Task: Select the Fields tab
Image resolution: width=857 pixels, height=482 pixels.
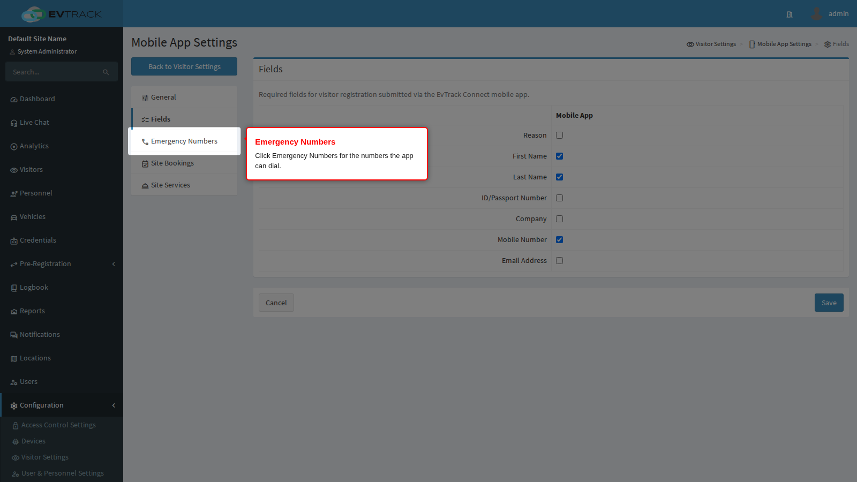Action: pyautogui.click(x=184, y=119)
